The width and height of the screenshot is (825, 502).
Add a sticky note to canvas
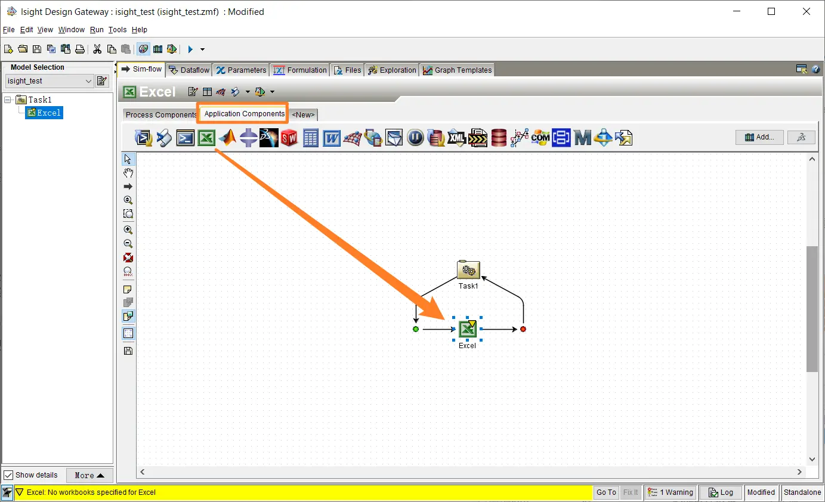coord(128,290)
